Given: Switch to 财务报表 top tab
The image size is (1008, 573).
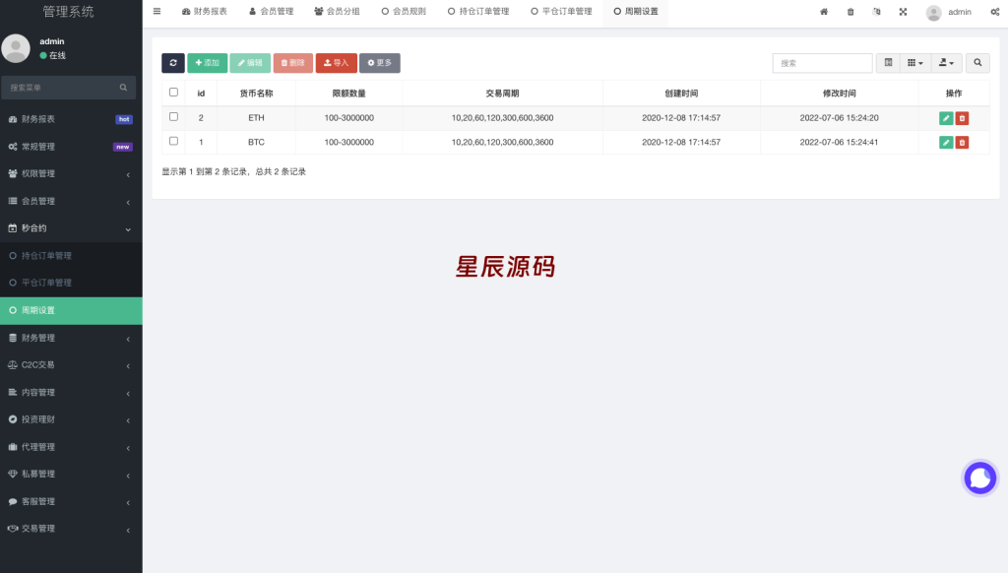Looking at the screenshot, I should [205, 12].
